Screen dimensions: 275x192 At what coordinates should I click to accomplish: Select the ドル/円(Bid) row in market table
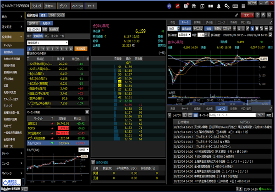[x=58, y=143]
